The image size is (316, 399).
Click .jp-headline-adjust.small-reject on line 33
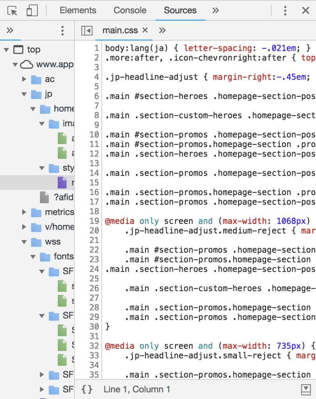click(x=203, y=355)
